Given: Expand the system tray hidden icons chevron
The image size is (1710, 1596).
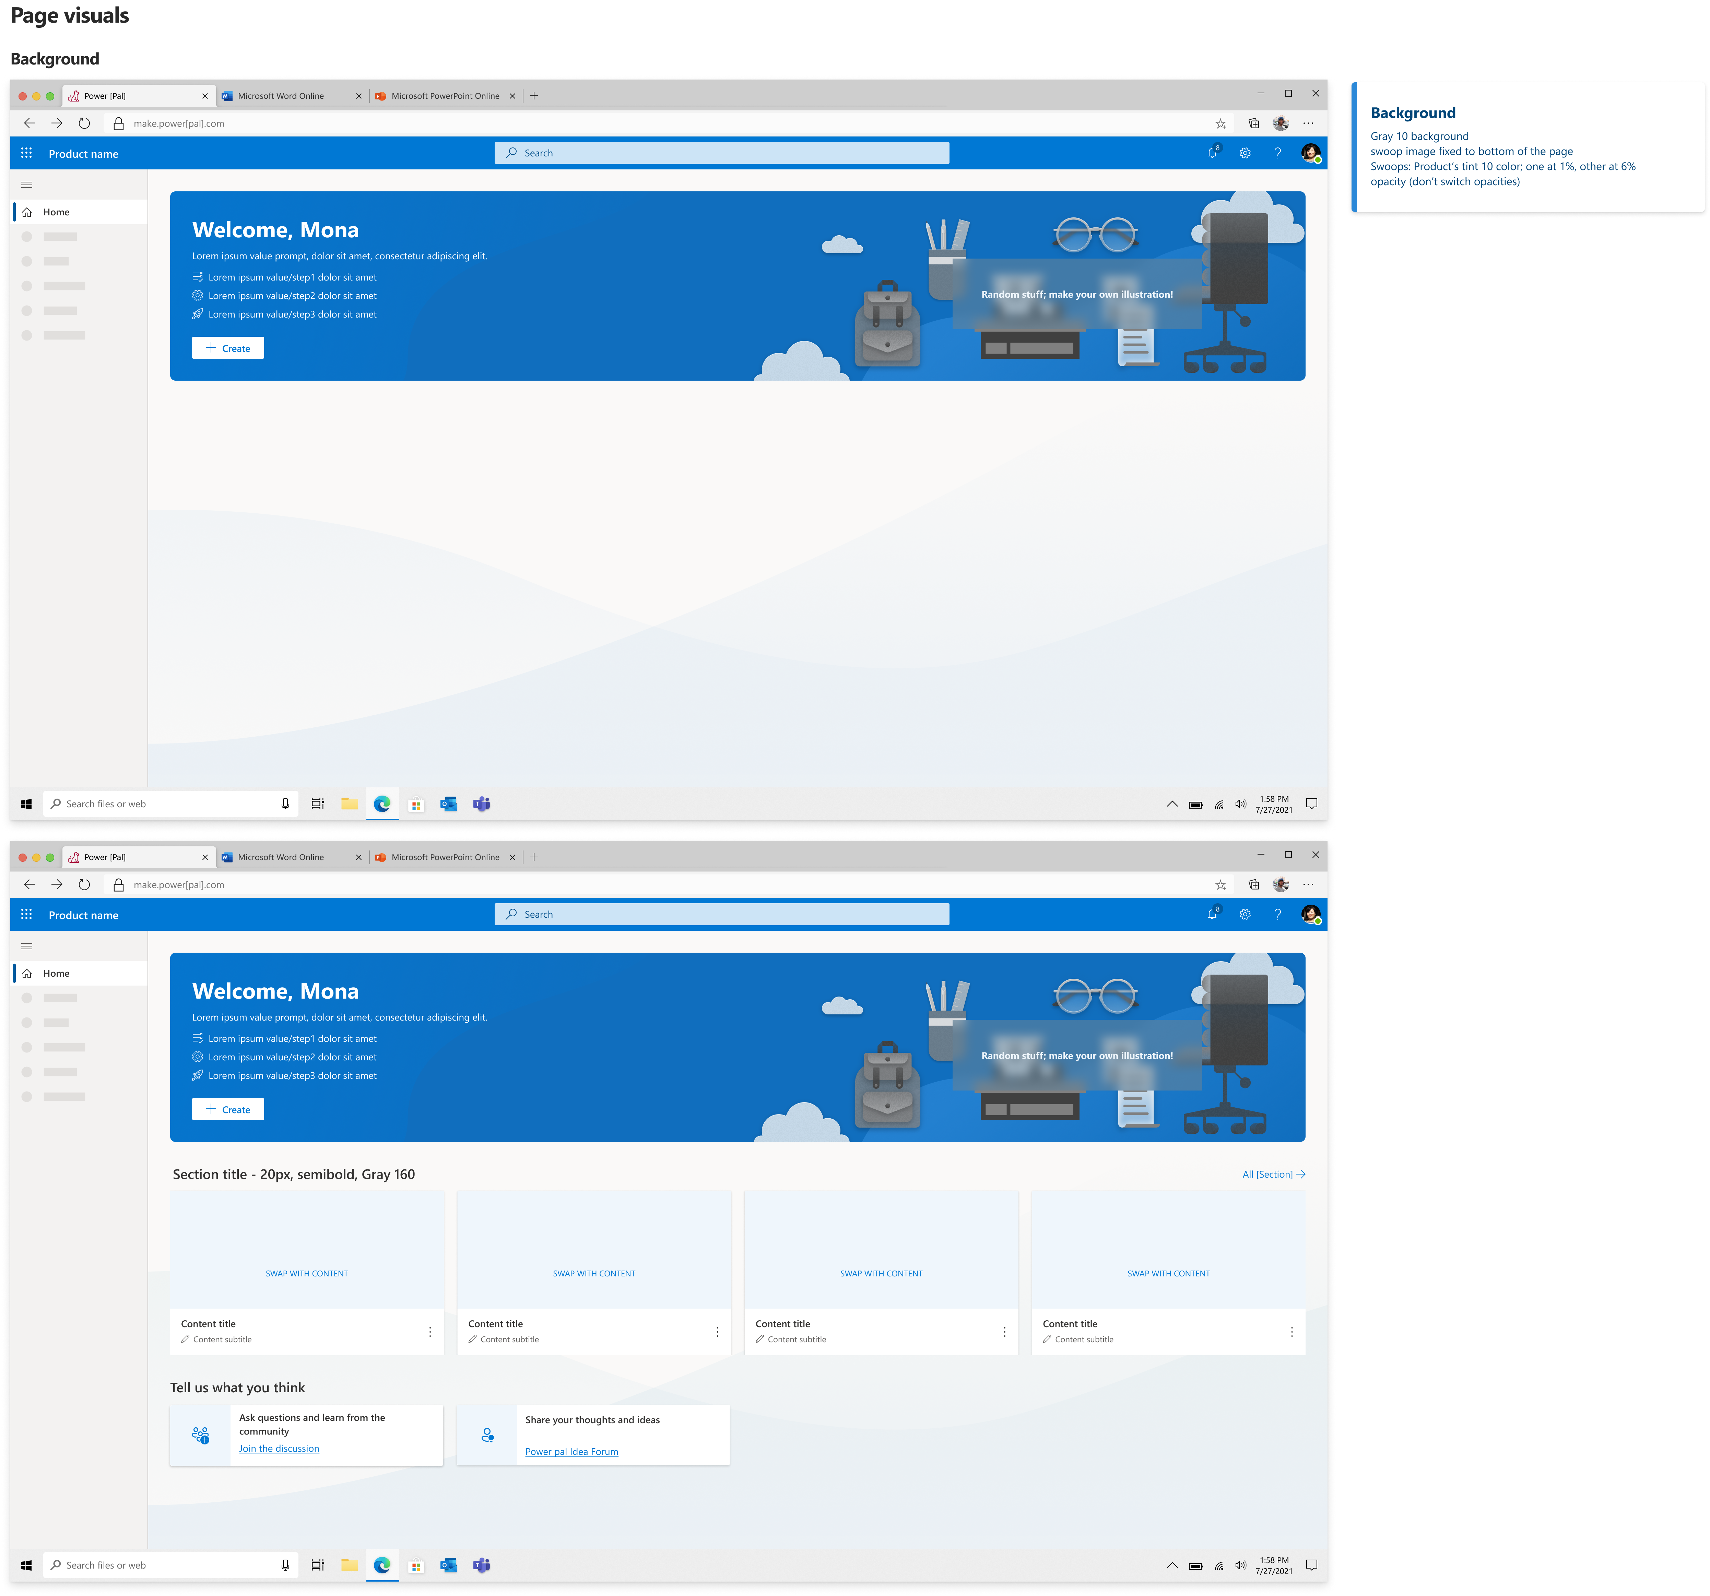Looking at the screenshot, I should click(1171, 804).
